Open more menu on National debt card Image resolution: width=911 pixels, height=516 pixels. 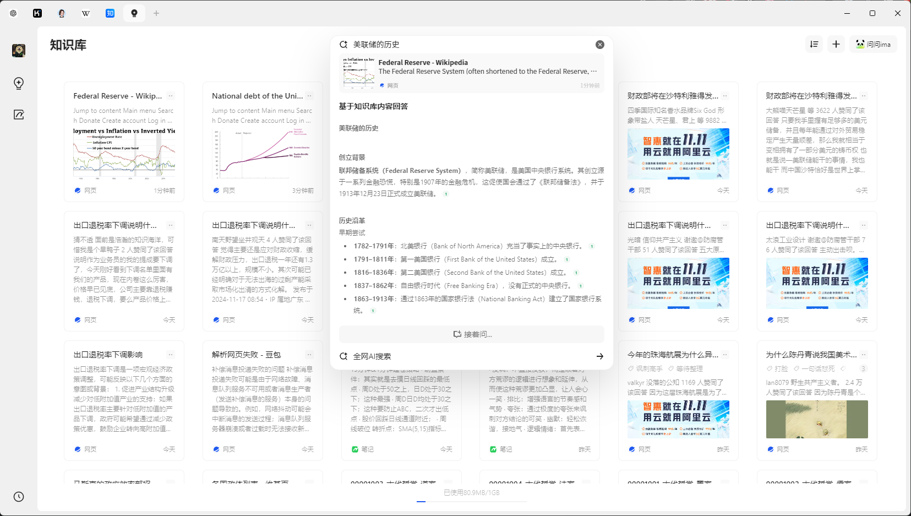point(309,96)
